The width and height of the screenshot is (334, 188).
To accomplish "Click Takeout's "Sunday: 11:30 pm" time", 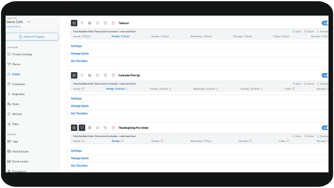I will click(81, 36).
